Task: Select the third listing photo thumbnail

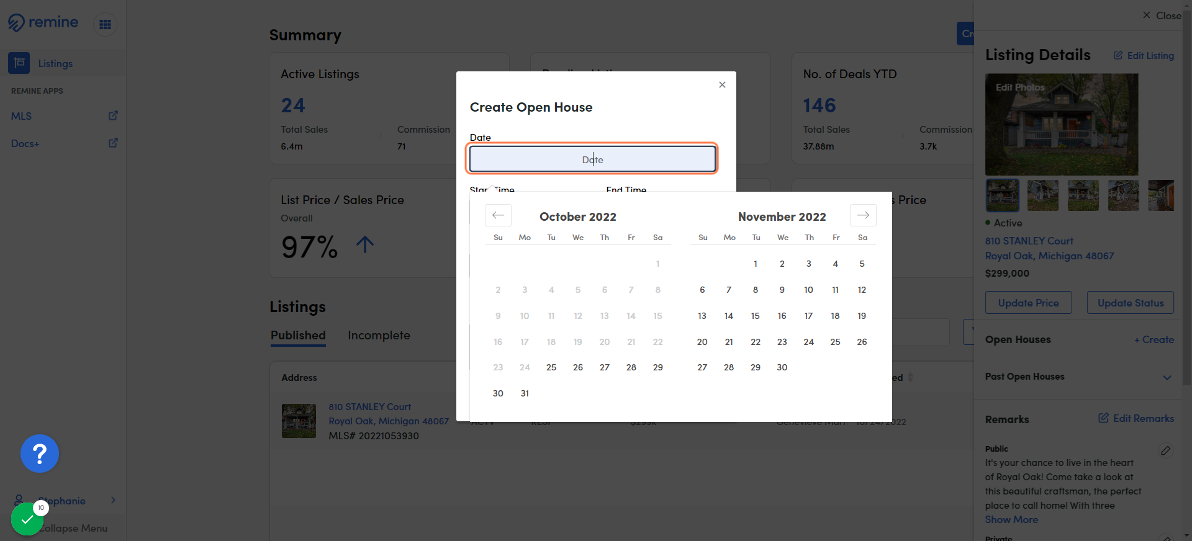Action: click(x=1083, y=195)
